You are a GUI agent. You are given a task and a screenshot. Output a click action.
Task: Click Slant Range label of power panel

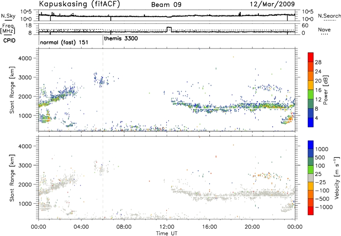click(x=12, y=90)
